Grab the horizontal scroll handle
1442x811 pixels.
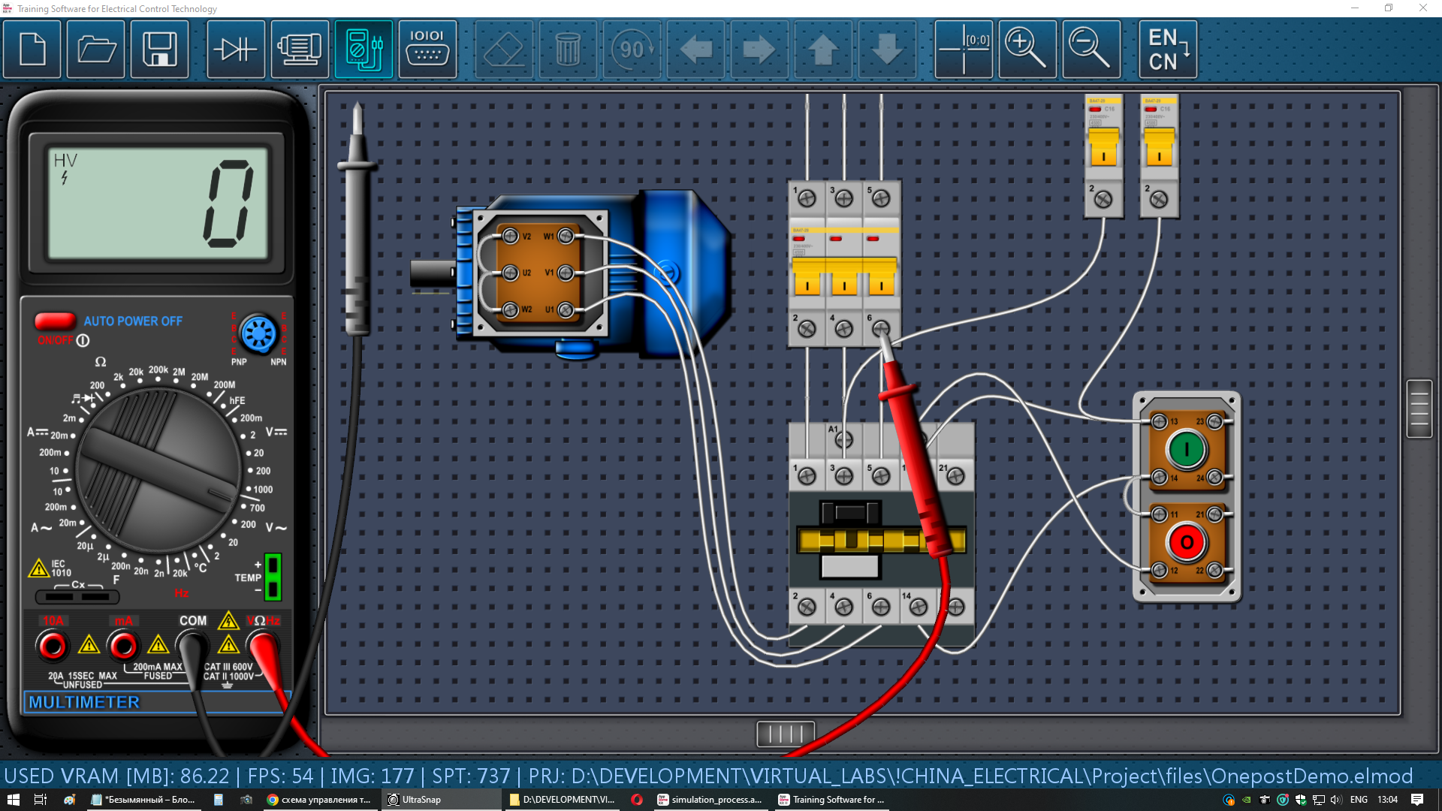pyautogui.click(x=786, y=734)
